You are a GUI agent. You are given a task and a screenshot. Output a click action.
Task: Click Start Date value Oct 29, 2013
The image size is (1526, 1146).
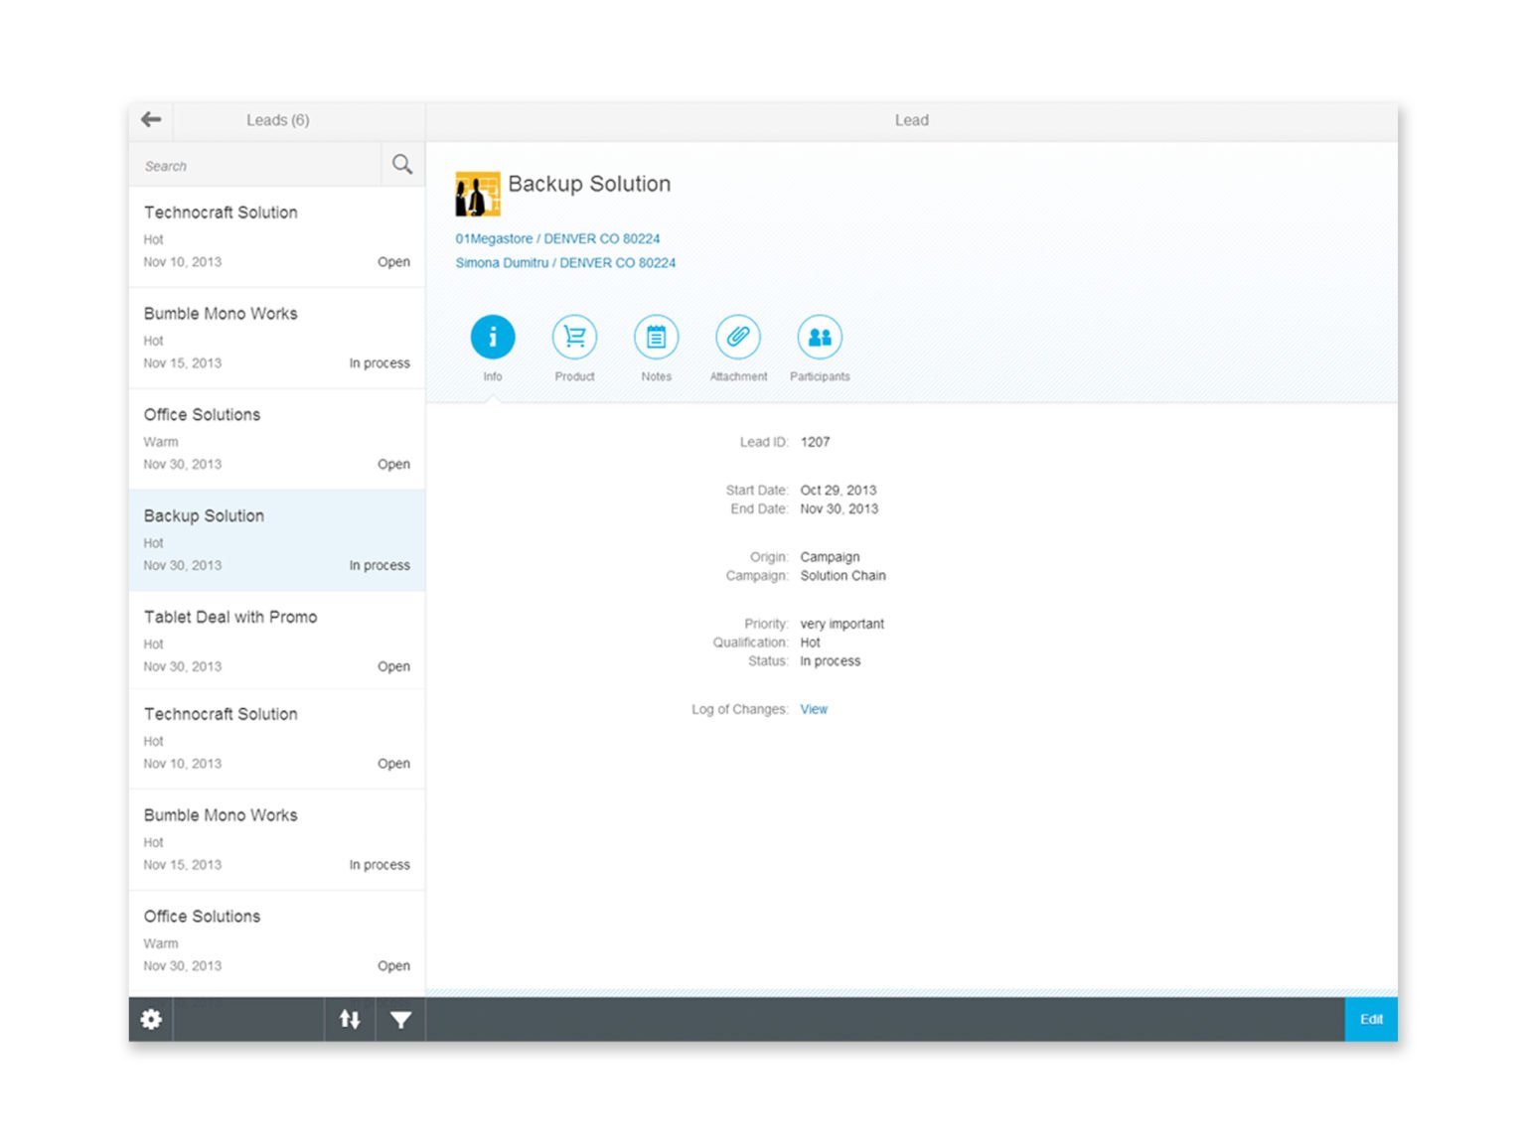(x=839, y=490)
